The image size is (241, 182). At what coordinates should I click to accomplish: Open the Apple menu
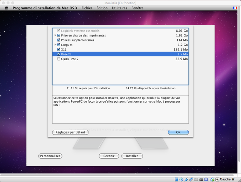click(7, 8)
